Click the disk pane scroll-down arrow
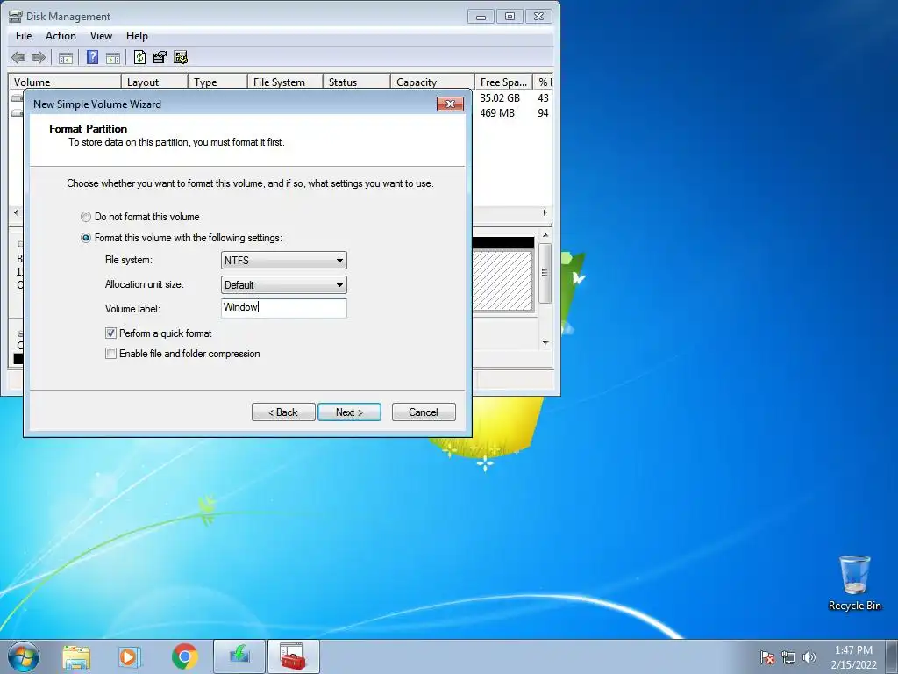The width and height of the screenshot is (898, 674). [x=545, y=343]
